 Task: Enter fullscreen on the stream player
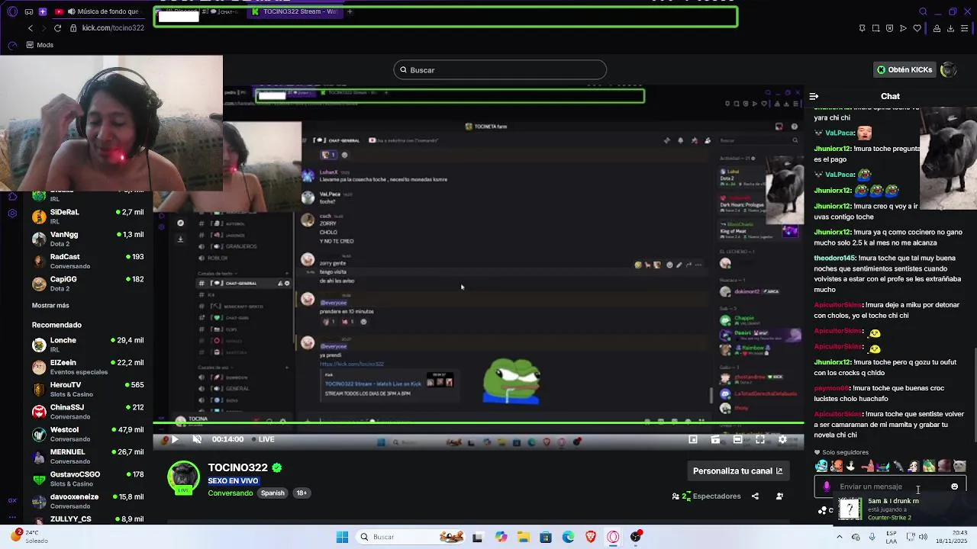point(760,439)
